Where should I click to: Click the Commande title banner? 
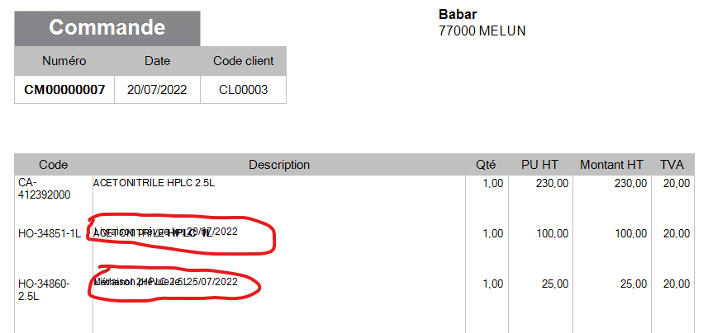(x=107, y=29)
